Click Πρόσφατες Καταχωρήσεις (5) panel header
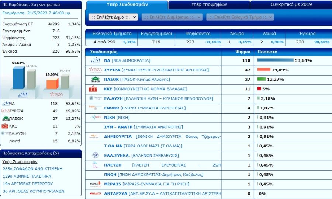 [x=41, y=153]
